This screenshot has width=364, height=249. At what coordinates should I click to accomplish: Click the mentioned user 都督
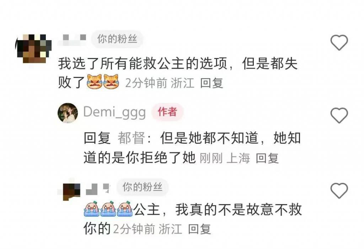coord(131,138)
